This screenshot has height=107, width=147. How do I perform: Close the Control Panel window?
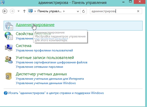coord(140,2)
